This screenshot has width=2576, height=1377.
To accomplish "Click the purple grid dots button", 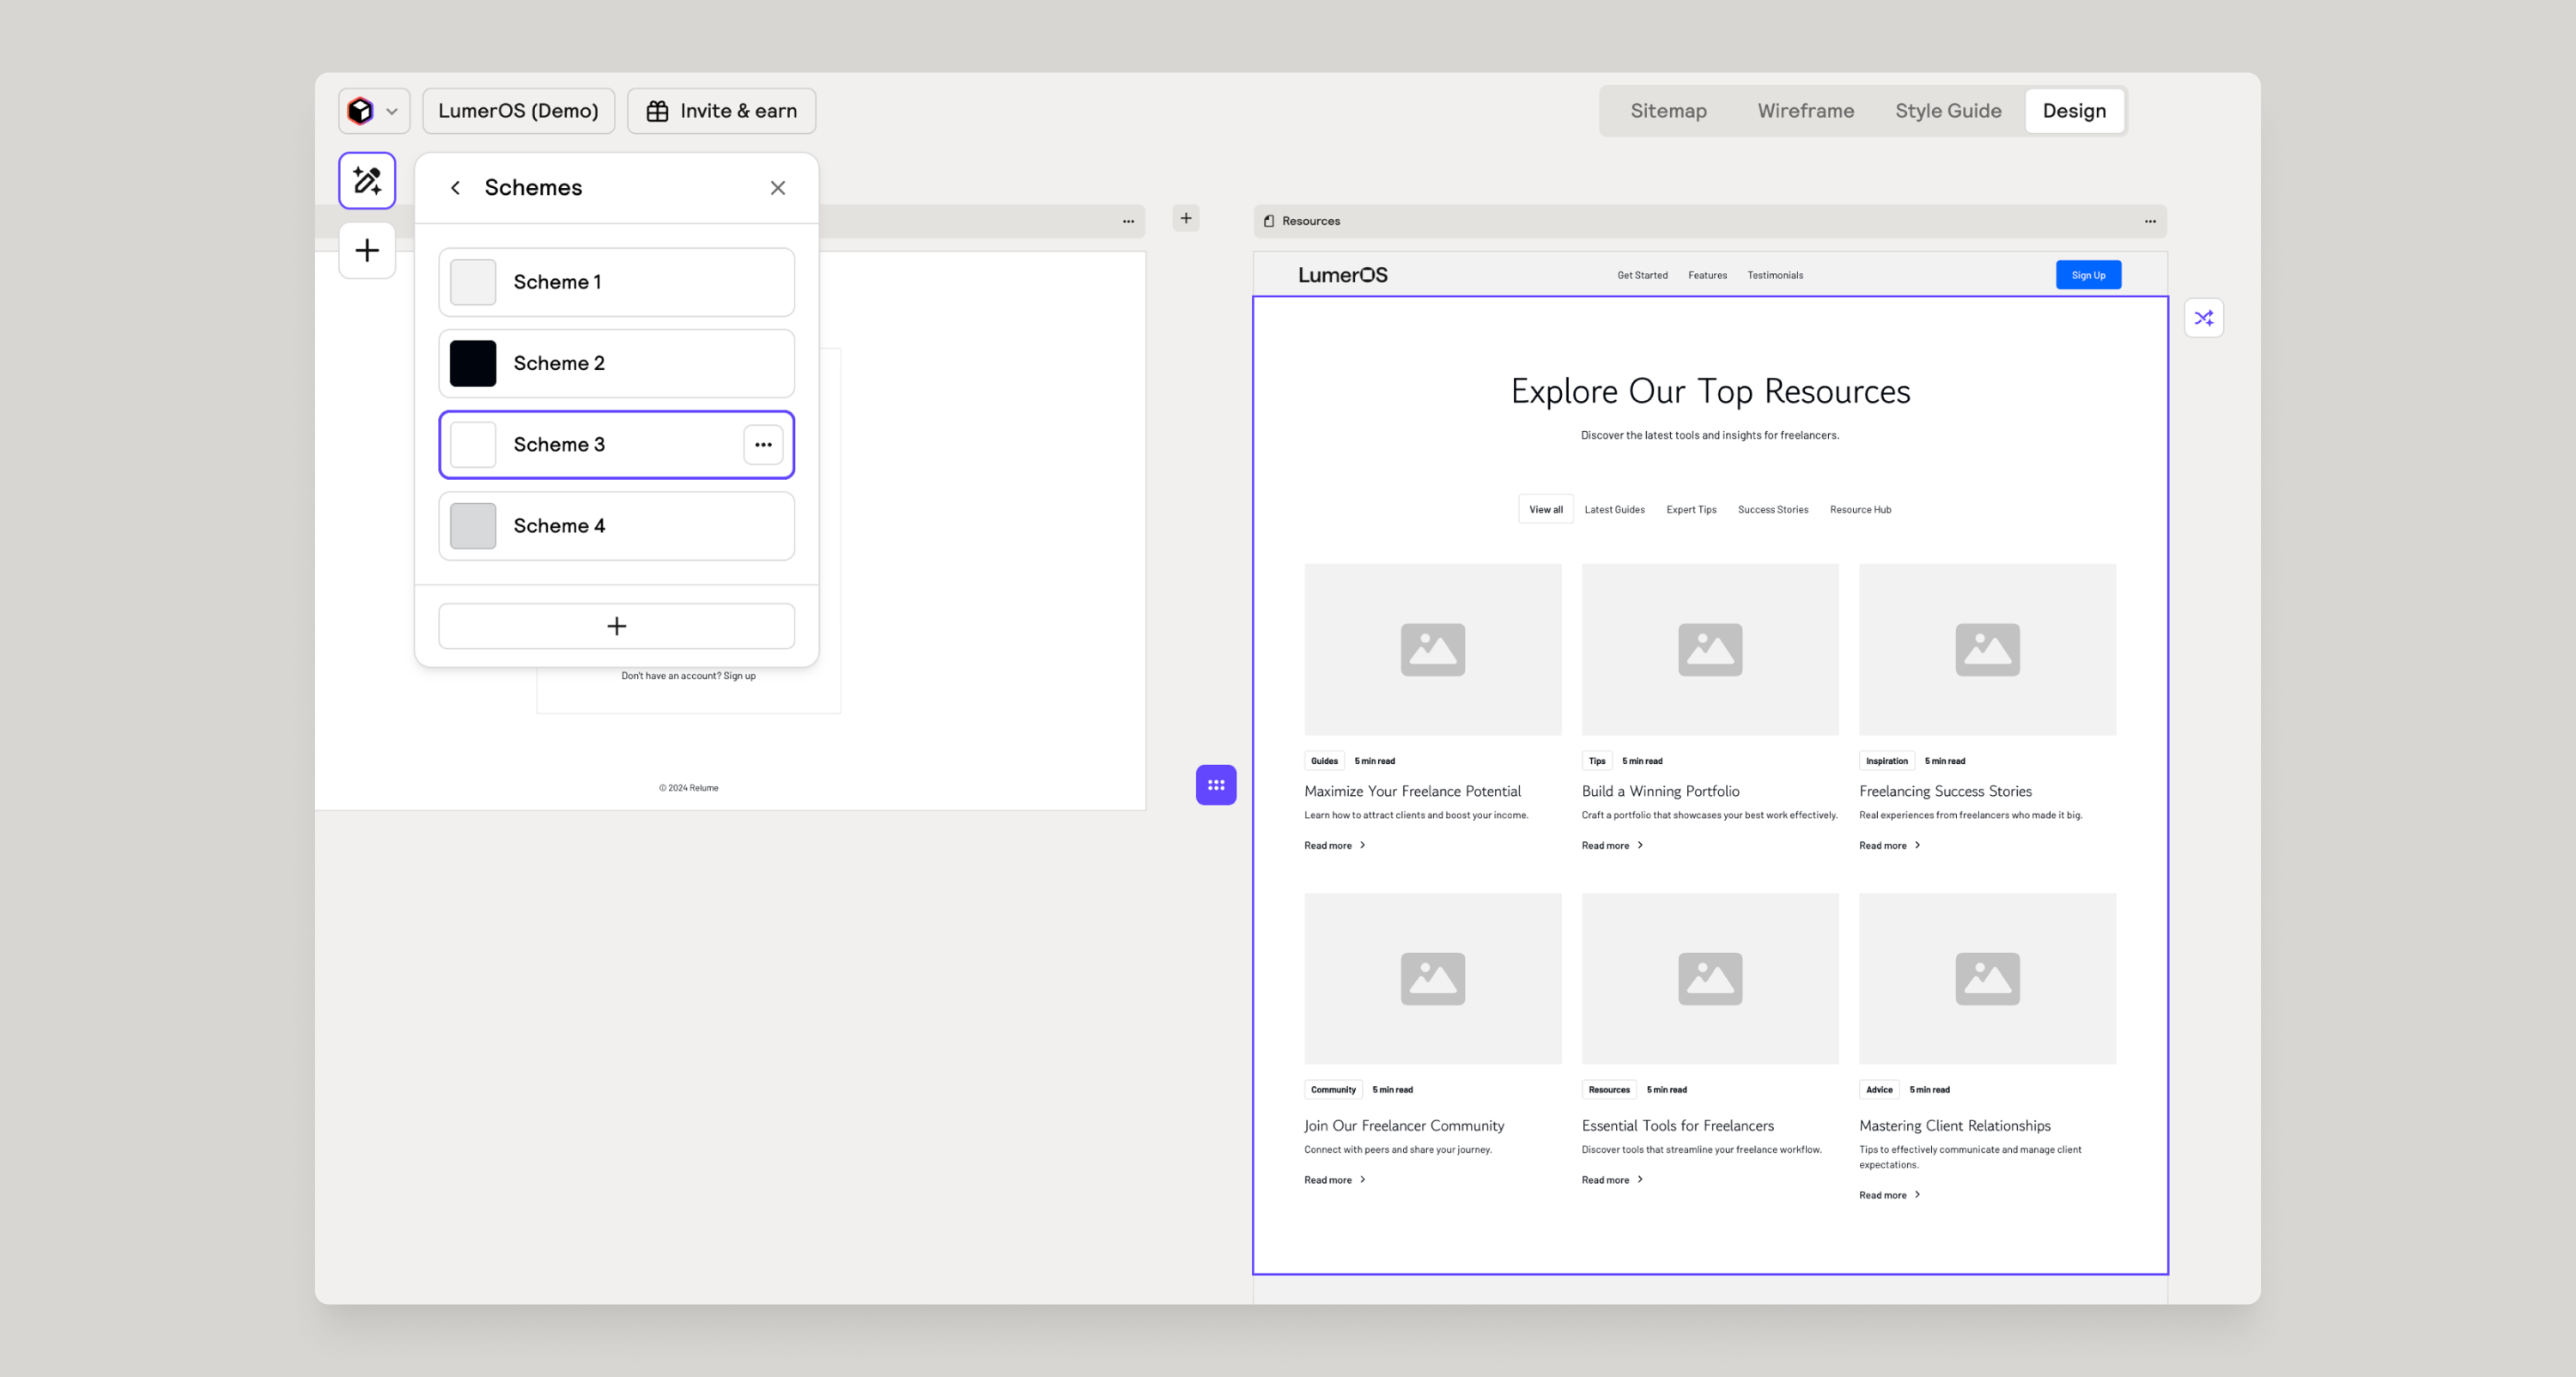I will point(1215,785).
